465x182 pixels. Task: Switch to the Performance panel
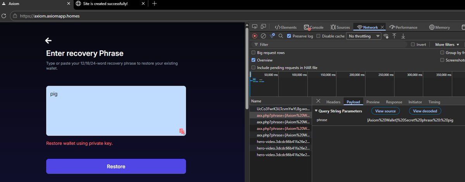pos(403,27)
